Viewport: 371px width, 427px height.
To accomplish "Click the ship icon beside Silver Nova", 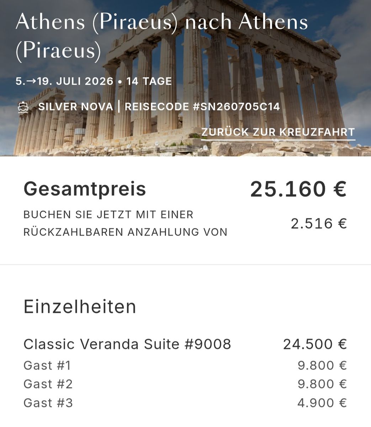I will pos(23,107).
